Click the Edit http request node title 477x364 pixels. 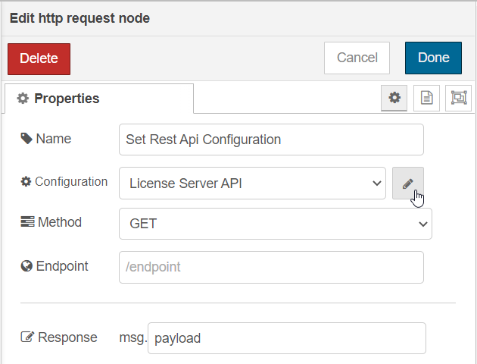point(79,18)
